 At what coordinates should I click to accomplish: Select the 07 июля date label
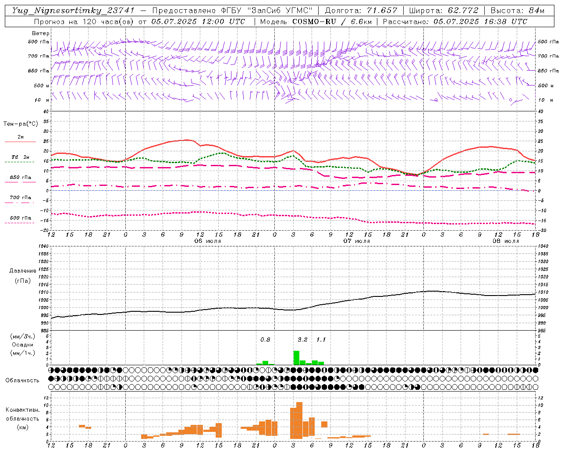point(357,241)
